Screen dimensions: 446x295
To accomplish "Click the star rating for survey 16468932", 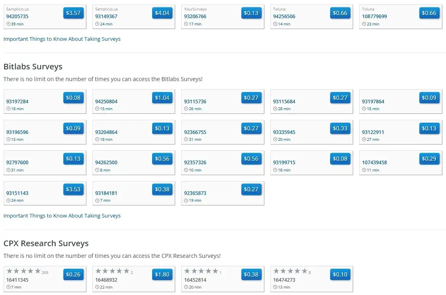I will (x=112, y=271).
